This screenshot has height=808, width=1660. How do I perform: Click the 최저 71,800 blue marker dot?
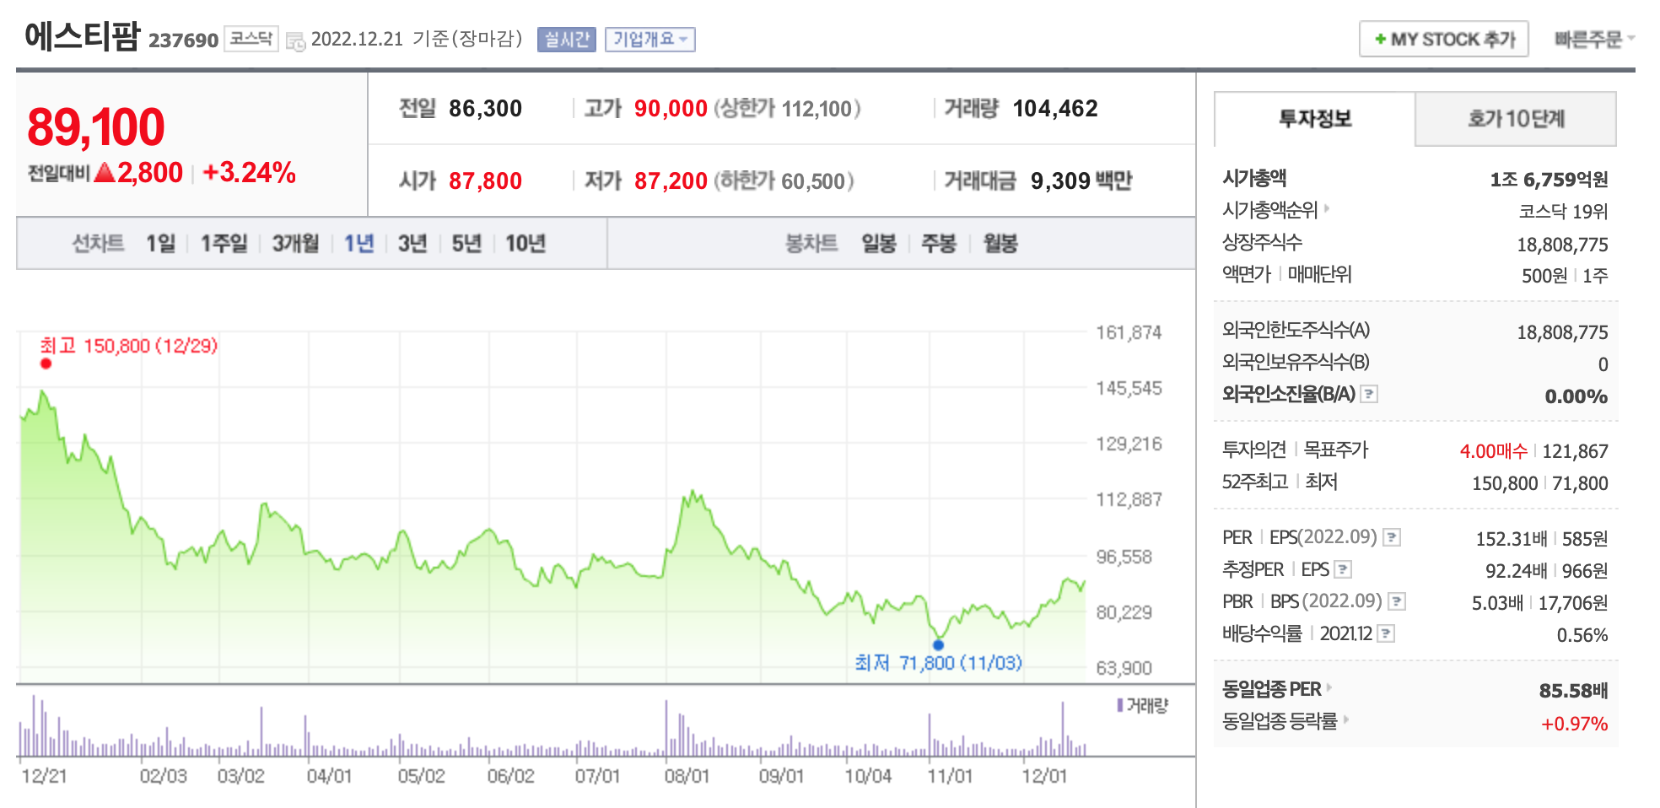[x=938, y=645]
